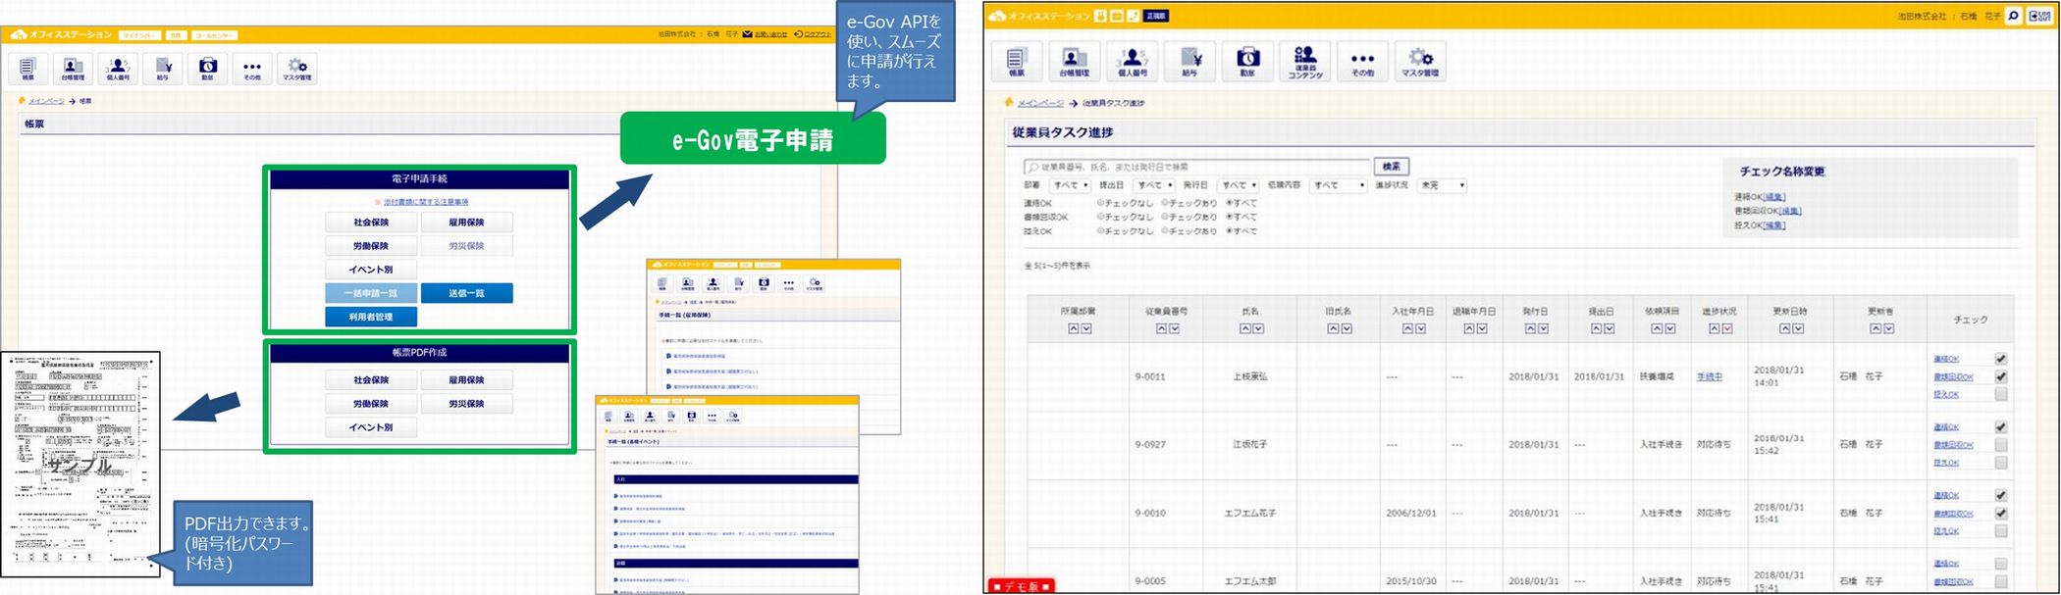Click 労災保険 under 帳票PDF作成
Image resolution: width=2061 pixels, height=595 pixels.
466,404
